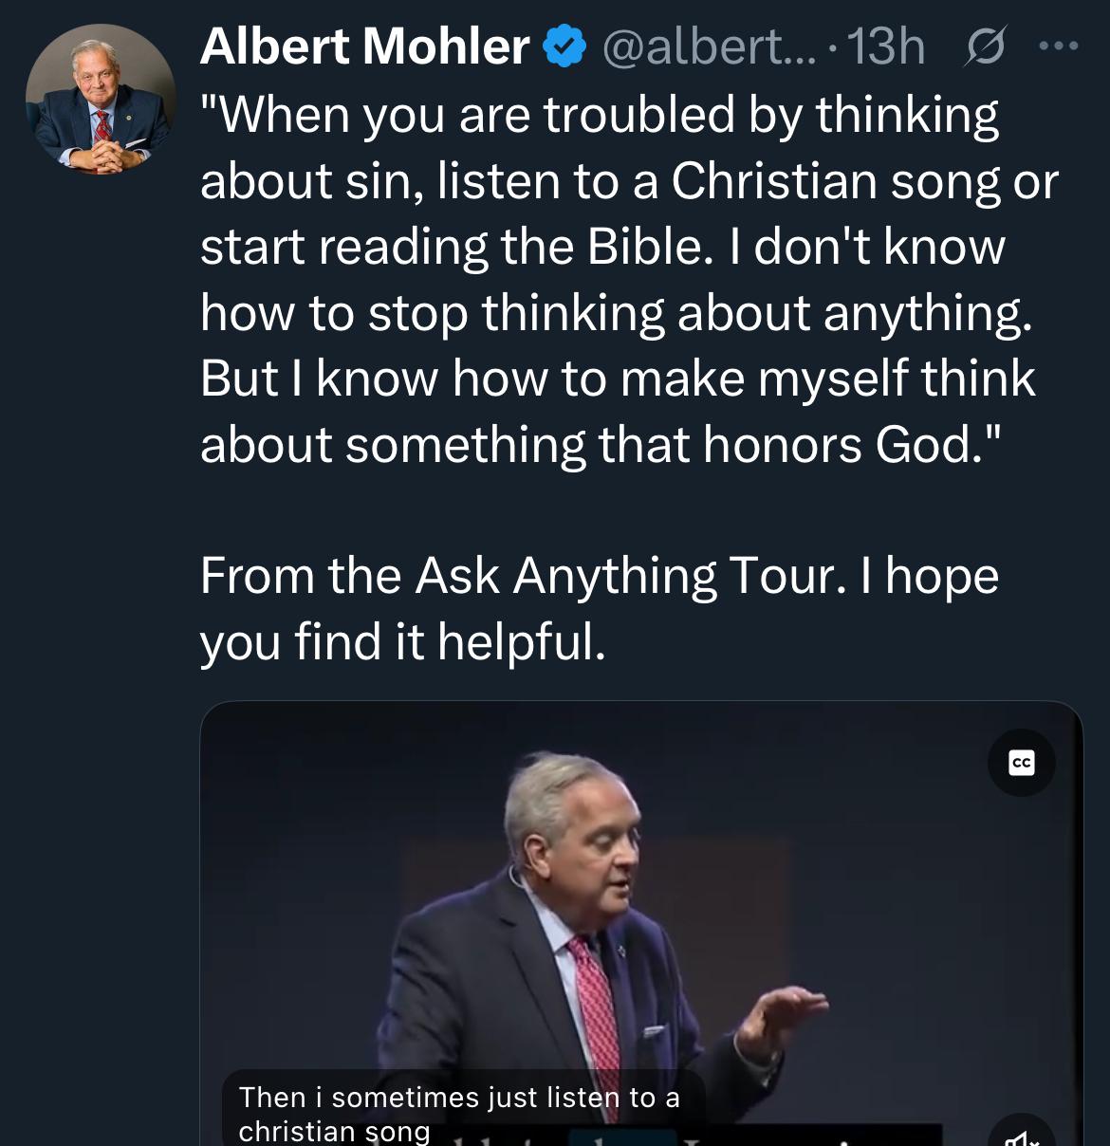Click the "When you are troubled" line
The image size is (1110, 1146).
(599, 116)
